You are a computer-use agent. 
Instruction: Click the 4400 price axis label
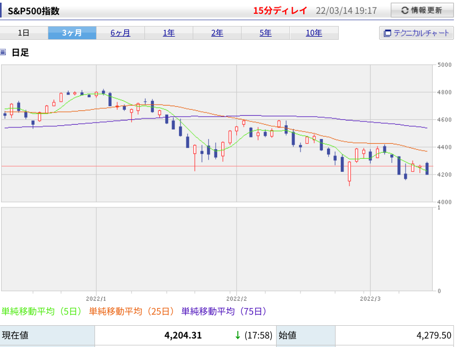point(444,148)
